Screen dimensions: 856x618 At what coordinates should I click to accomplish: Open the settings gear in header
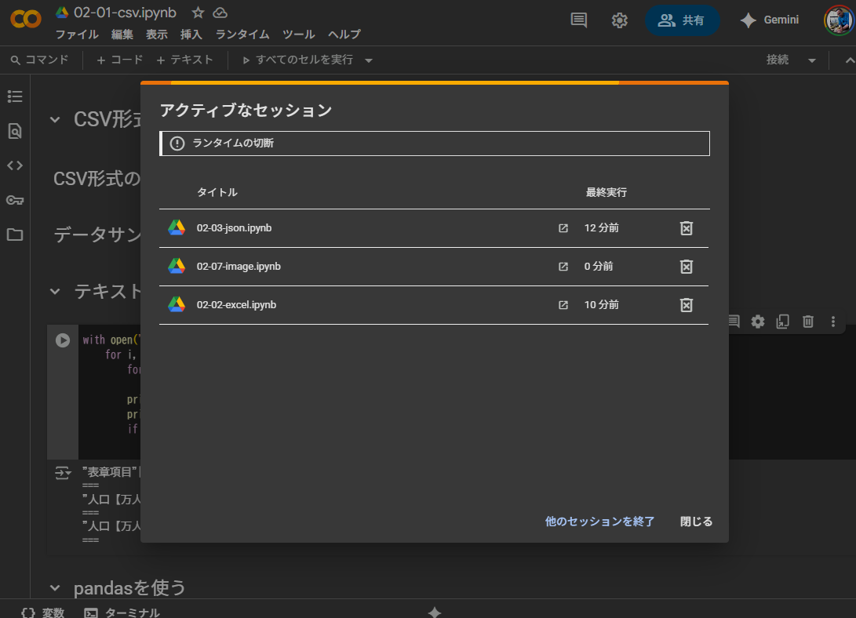click(619, 20)
